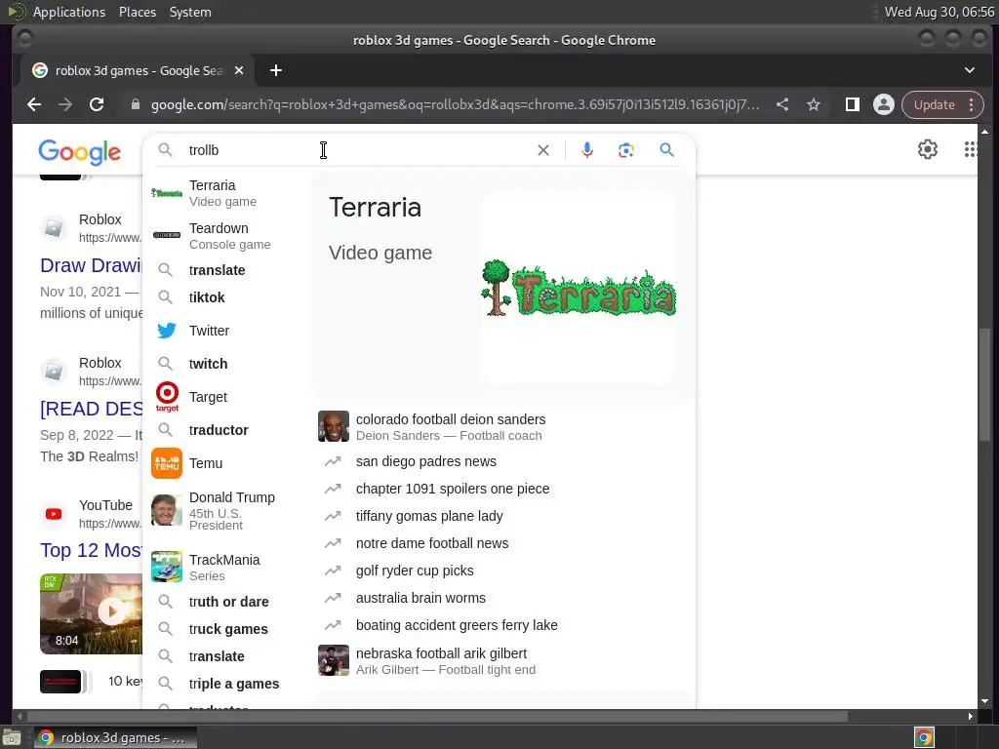Open the Applications menu
The image size is (999, 749).
(x=69, y=12)
